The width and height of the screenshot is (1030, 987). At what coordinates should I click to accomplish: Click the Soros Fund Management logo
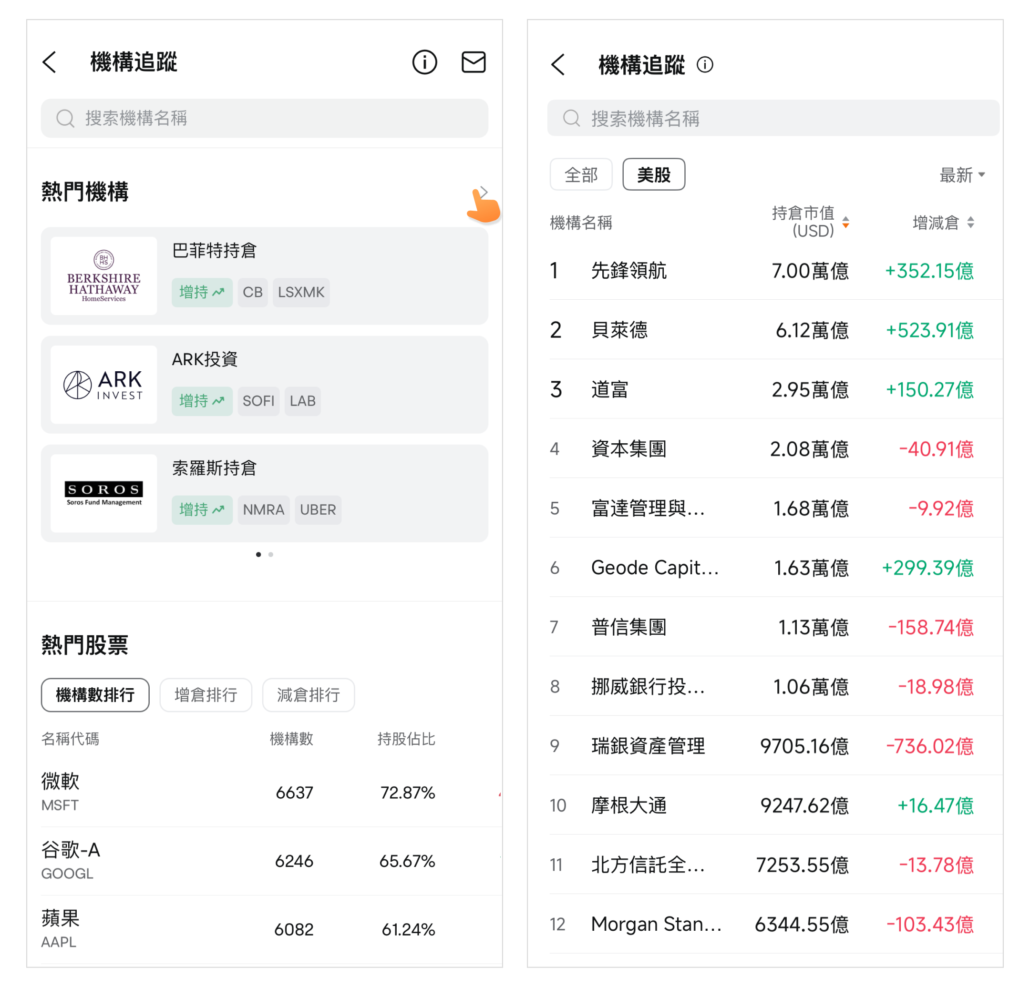point(103,493)
